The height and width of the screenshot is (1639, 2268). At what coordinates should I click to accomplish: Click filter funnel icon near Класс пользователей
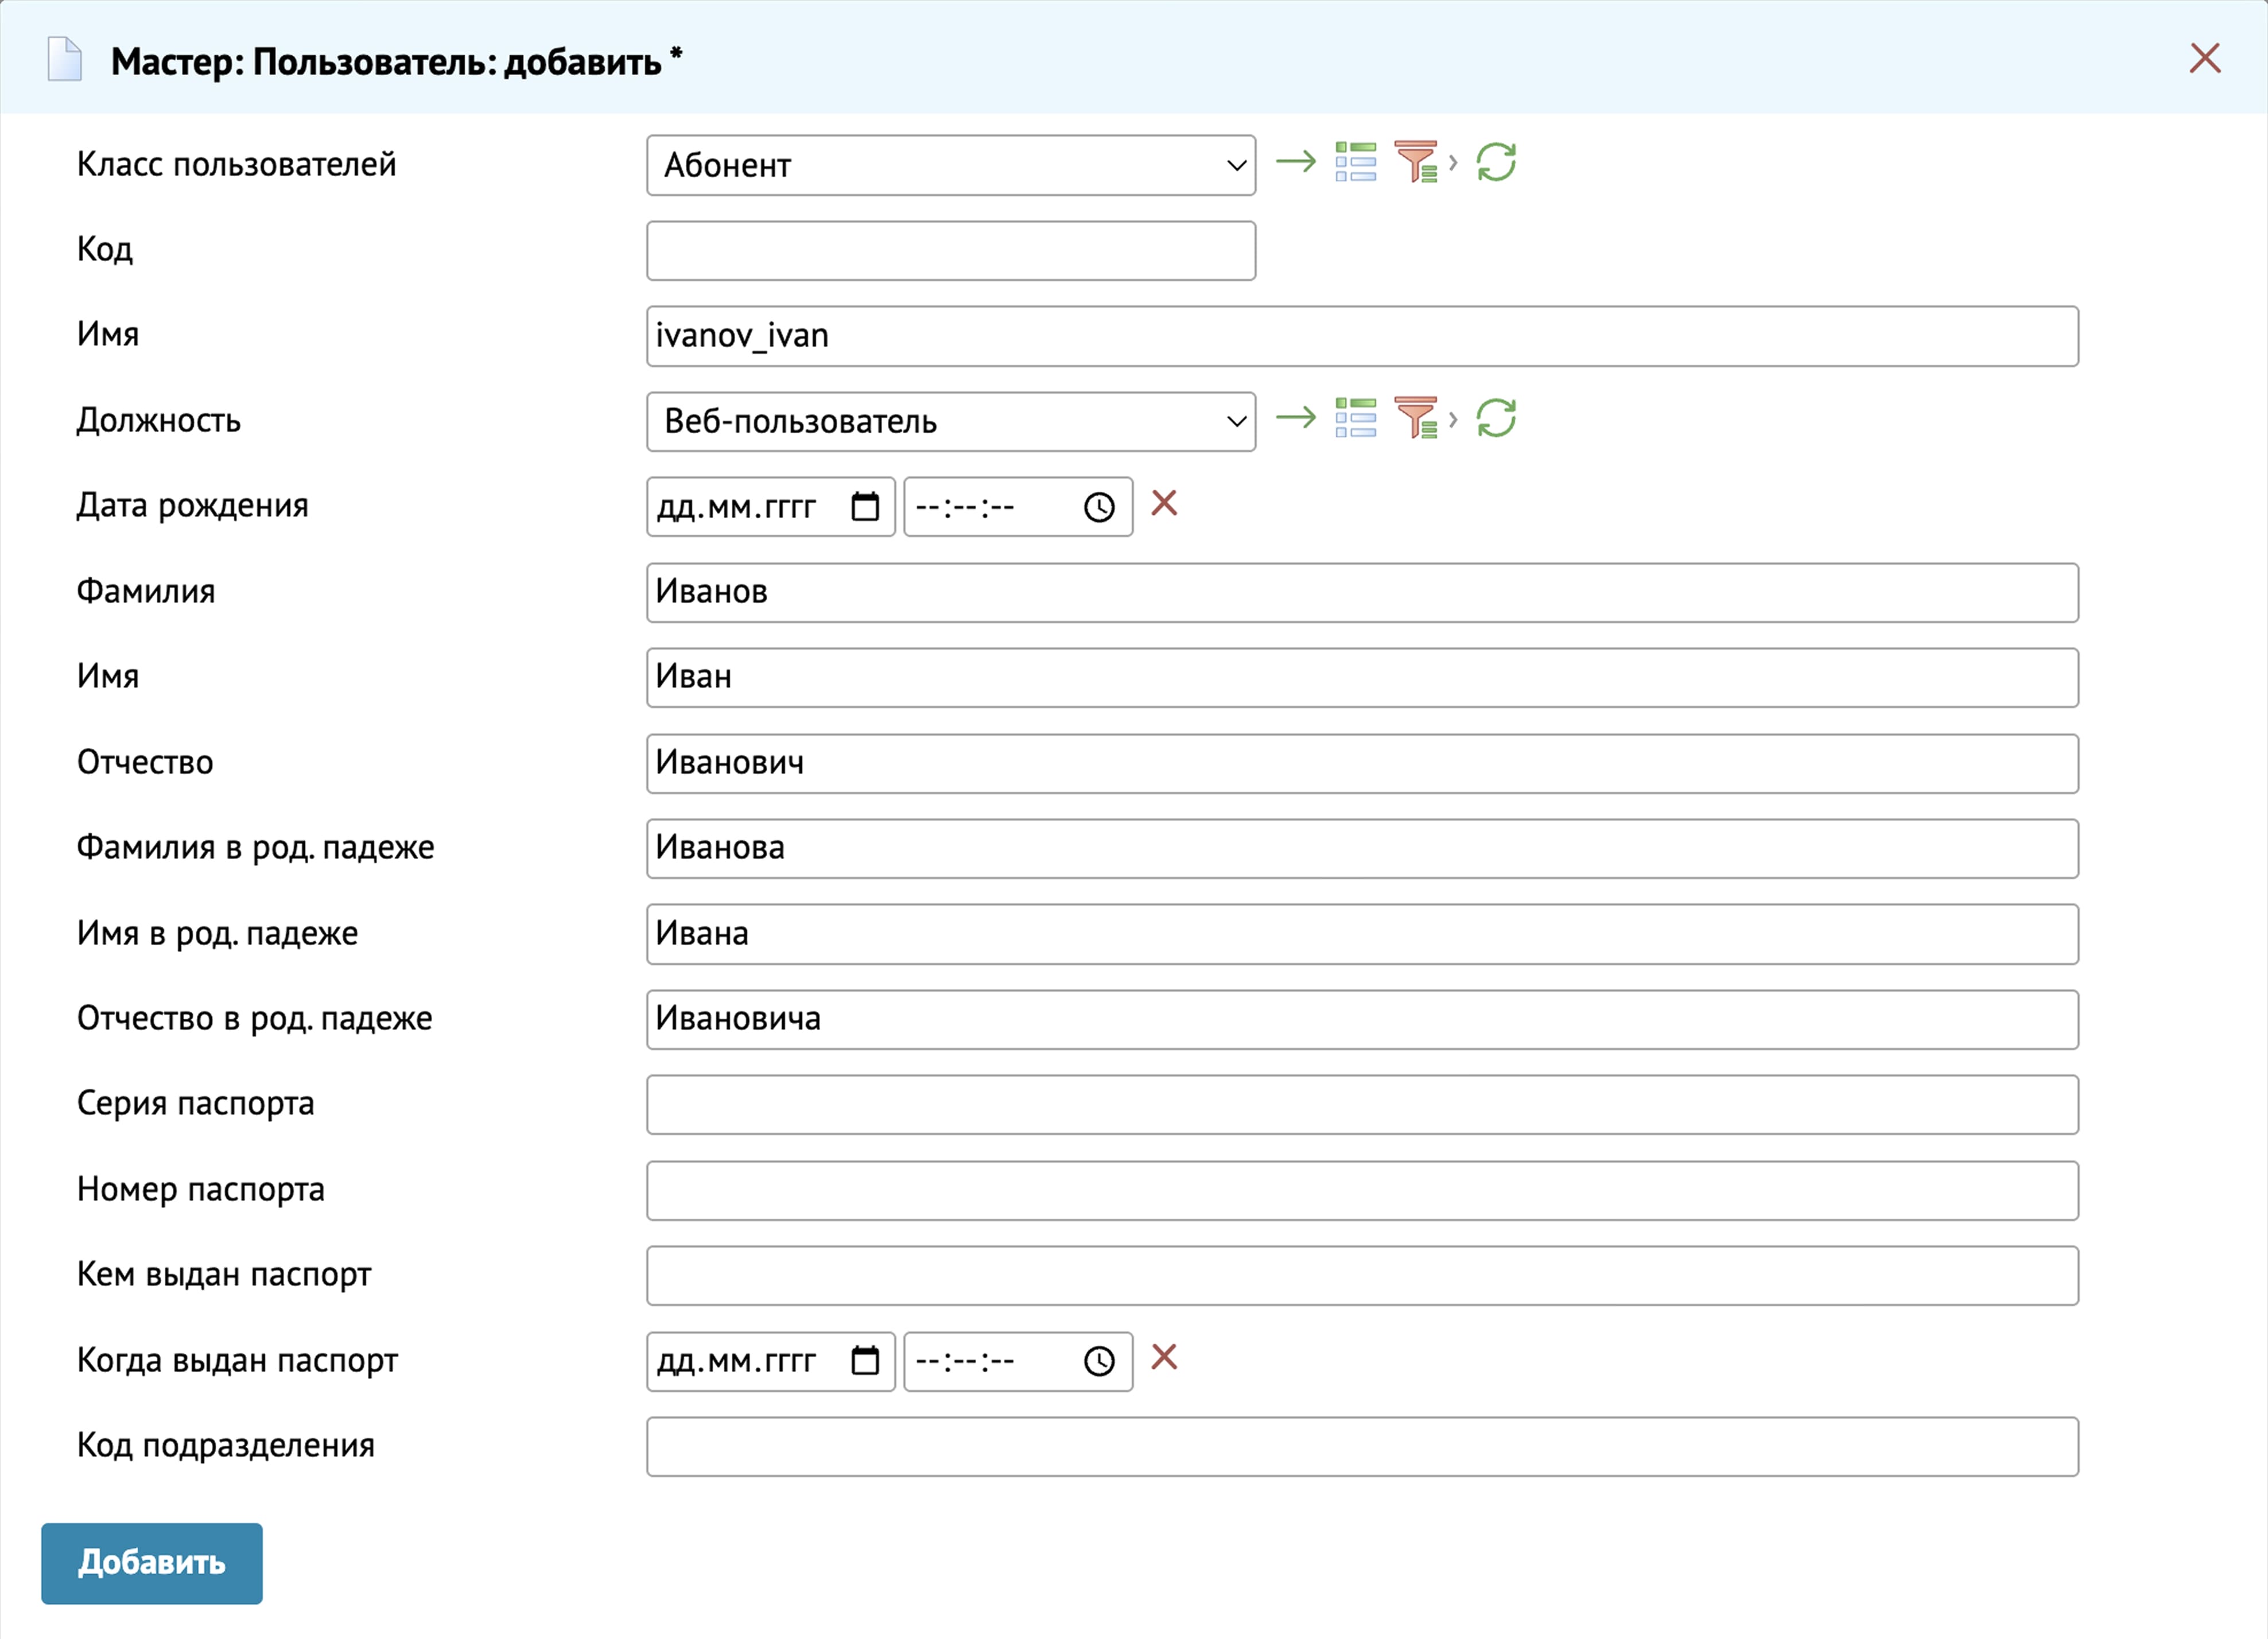click(x=1416, y=162)
